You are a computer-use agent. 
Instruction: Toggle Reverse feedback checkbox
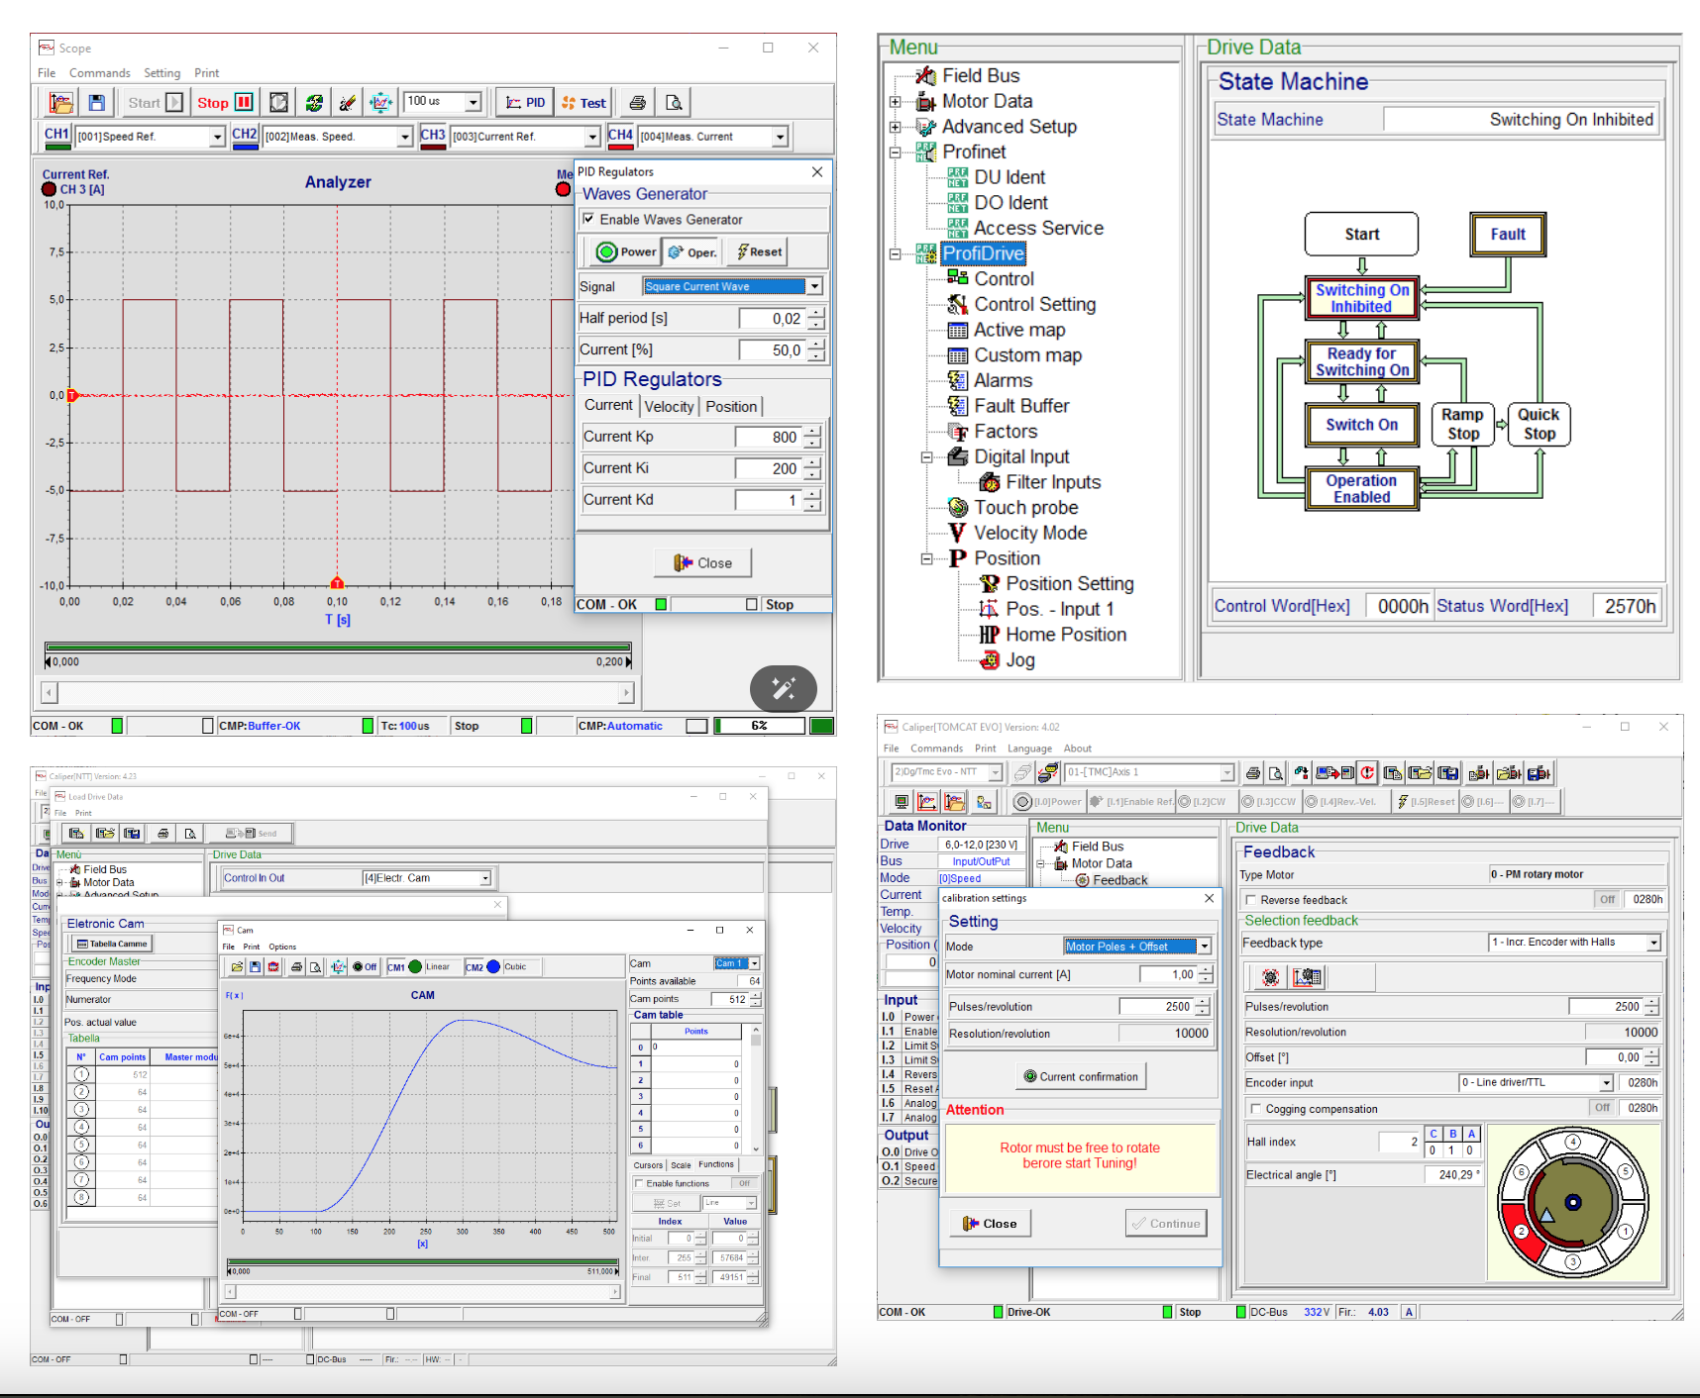(x=1252, y=900)
